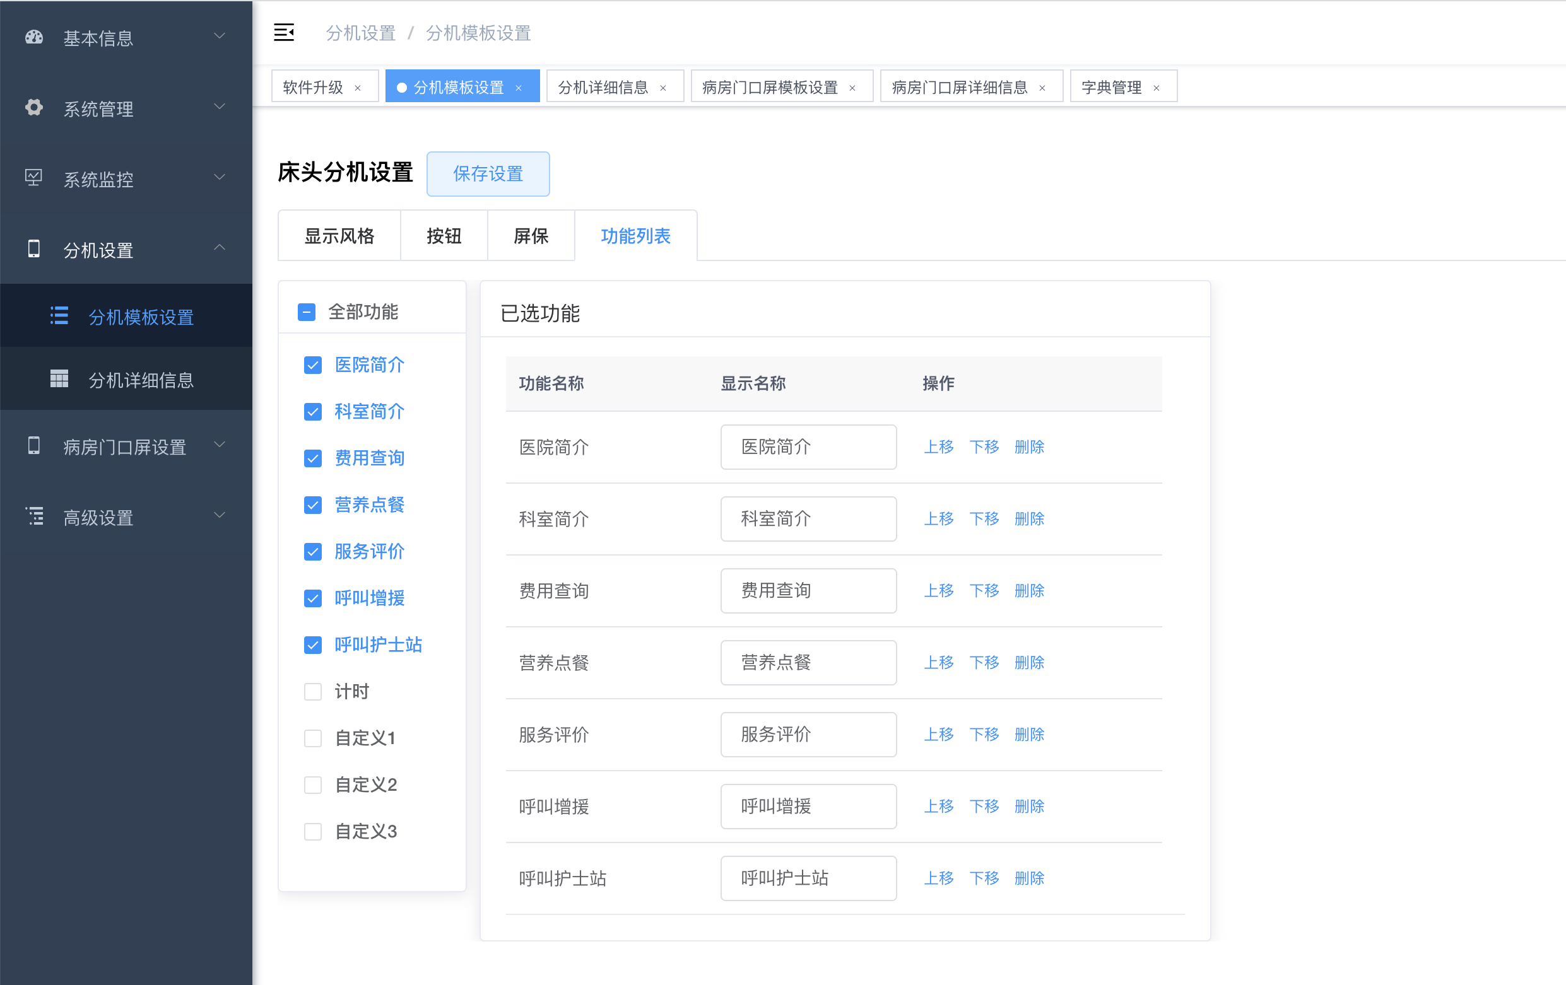Close the 字典管理 tab with its x
This screenshot has width=1566, height=985.
tap(1157, 88)
